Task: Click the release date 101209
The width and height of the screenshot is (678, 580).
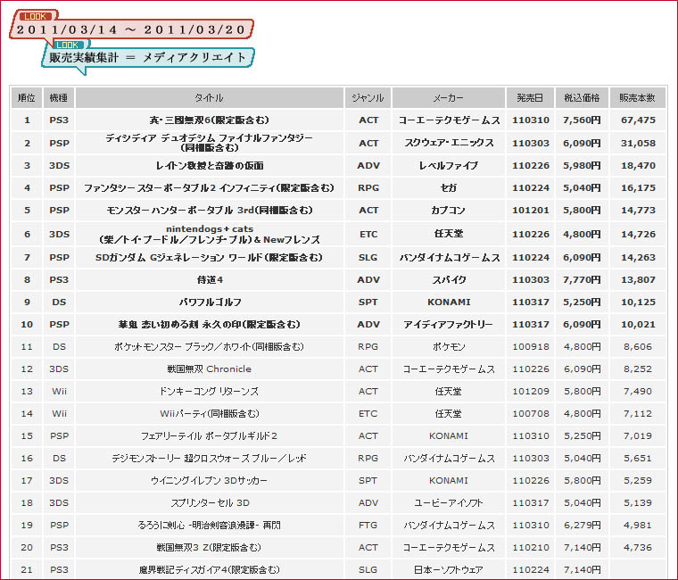Action: (x=531, y=392)
